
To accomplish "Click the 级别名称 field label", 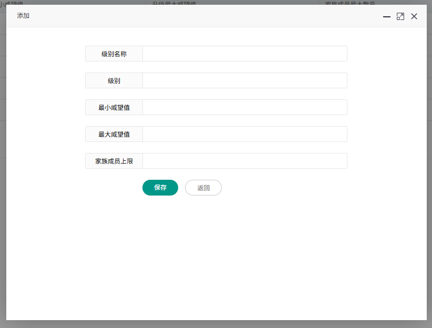I will coord(114,54).
